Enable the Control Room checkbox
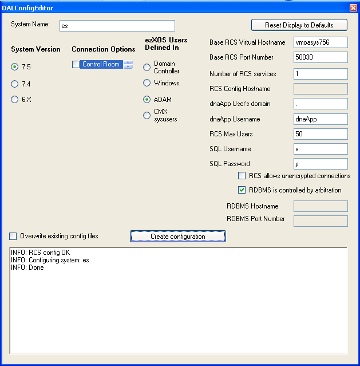Screen dimensions: 360x366 (x=76, y=65)
